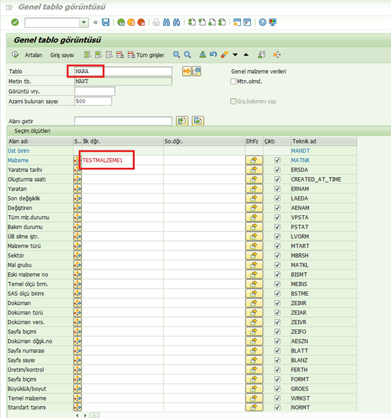The image size is (391, 418).
Task: Click the green Enter checkmark icon
Action: (x=14, y=22)
